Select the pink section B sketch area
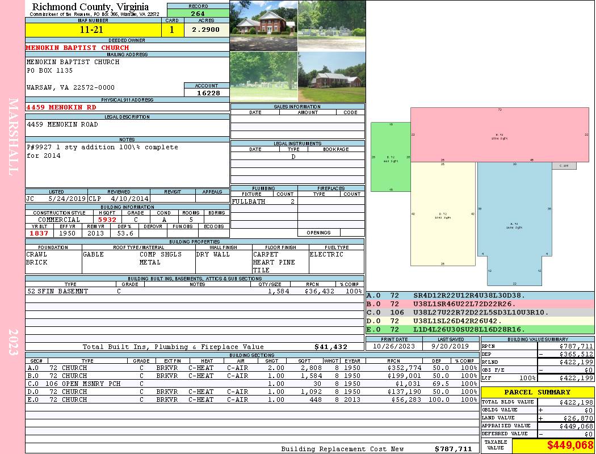The image size is (596, 454). [500, 135]
